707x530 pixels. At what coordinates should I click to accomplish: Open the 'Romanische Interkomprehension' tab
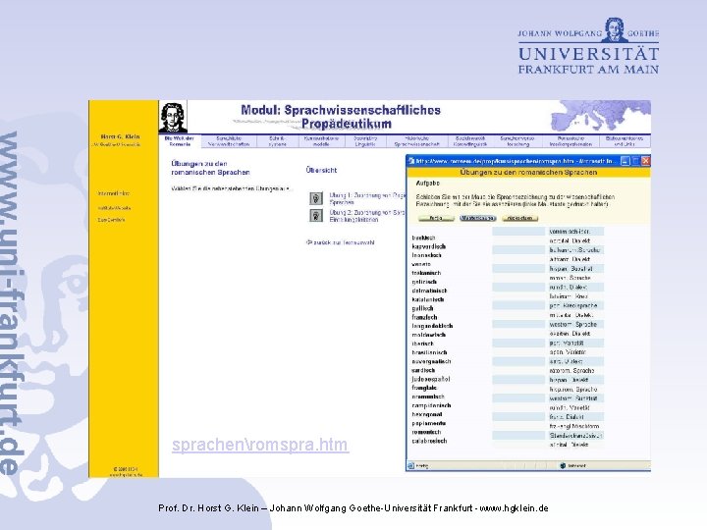point(571,141)
